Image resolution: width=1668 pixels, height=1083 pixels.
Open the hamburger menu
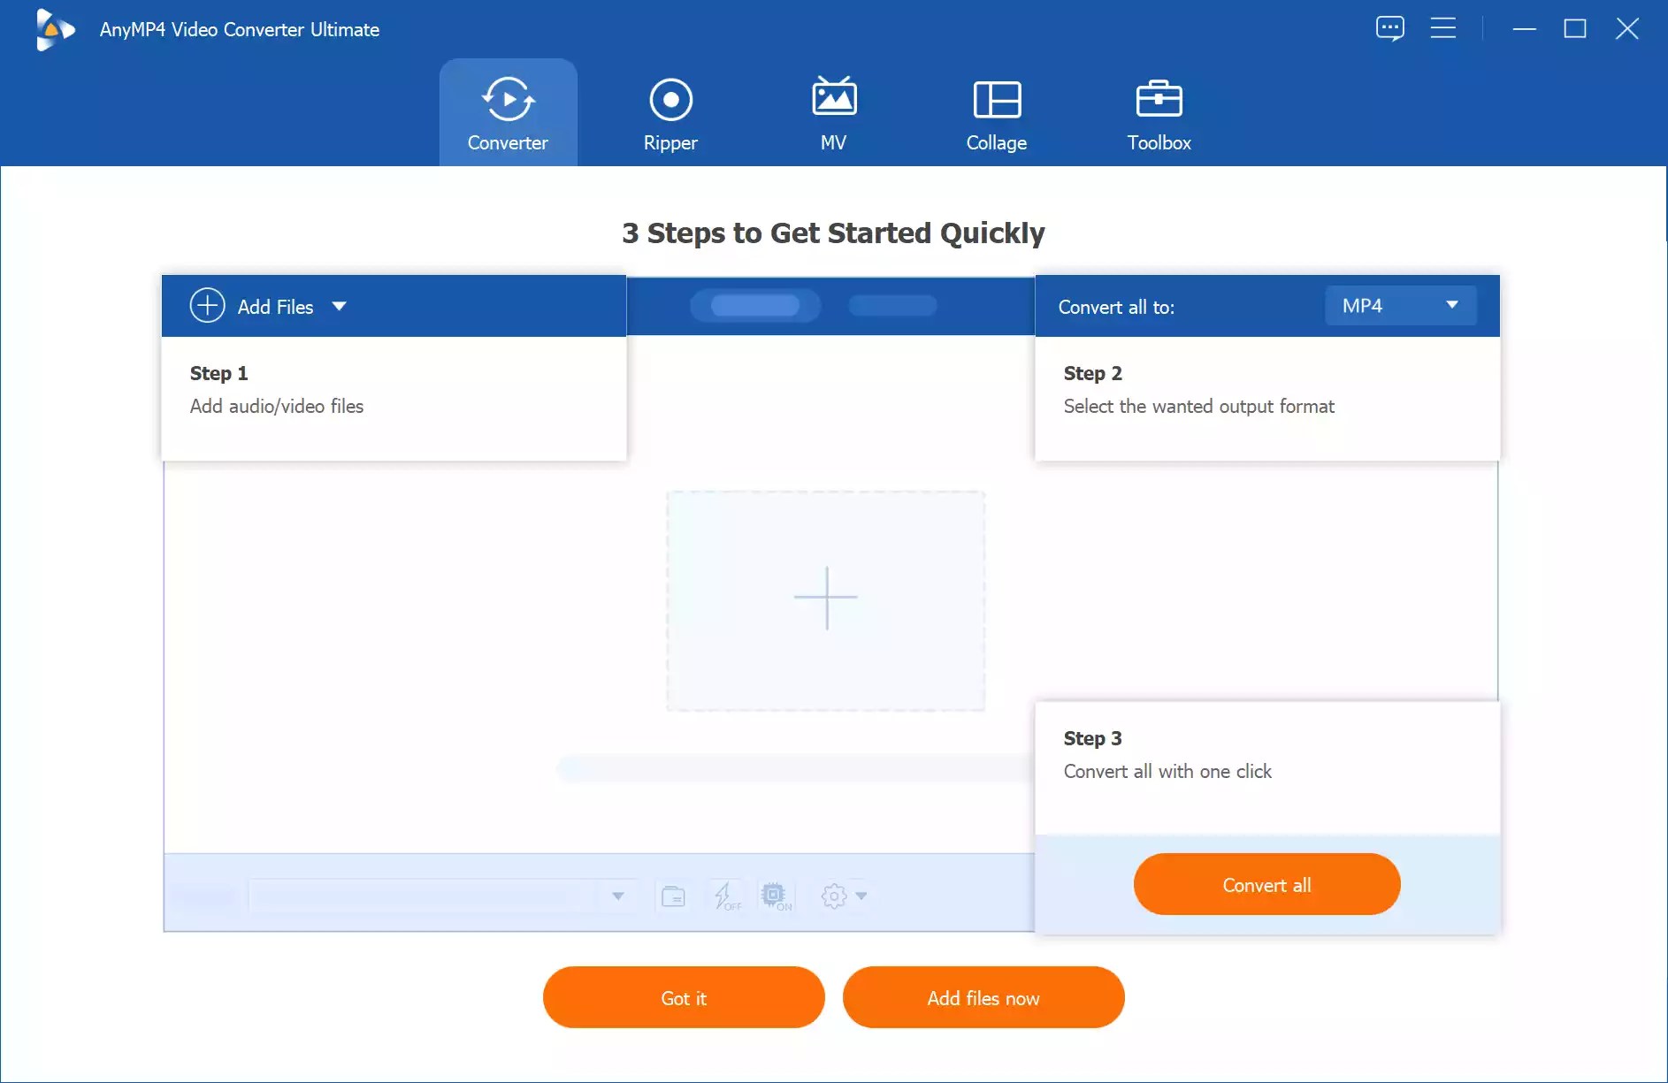(x=1443, y=27)
